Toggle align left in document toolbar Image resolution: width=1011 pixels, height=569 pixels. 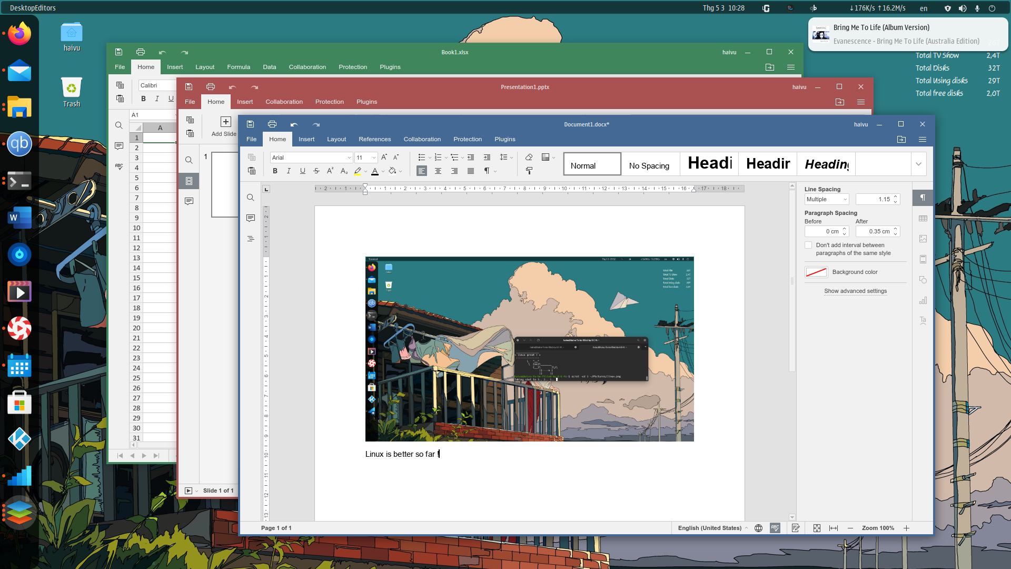click(x=422, y=171)
